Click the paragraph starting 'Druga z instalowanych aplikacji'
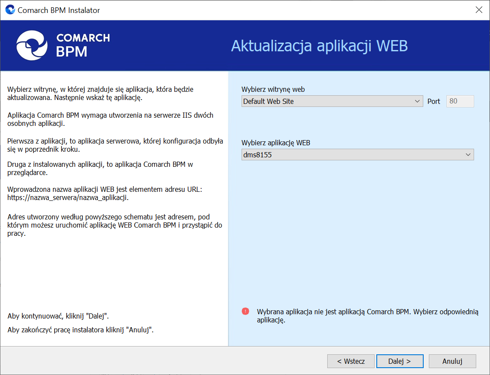Image resolution: width=490 pixels, height=375 pixels. point(100,168)
